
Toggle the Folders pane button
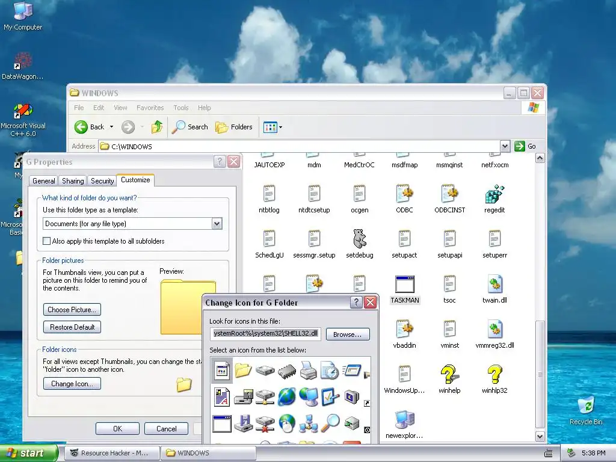click(x=234, y=127)
